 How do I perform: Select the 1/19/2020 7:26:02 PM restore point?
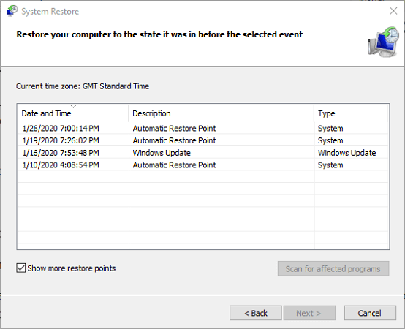coord(203,140)
